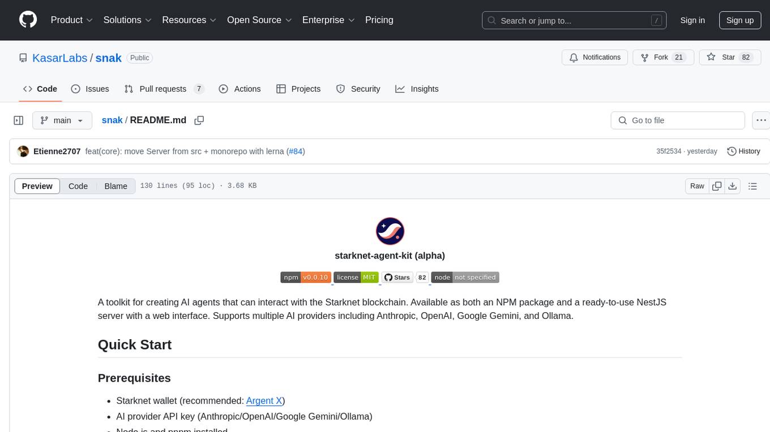Image resolution: width=770 pixels, height=432 pixels.
Task: Click the Prerequisites heading
Action: click(x=134, y=378)
